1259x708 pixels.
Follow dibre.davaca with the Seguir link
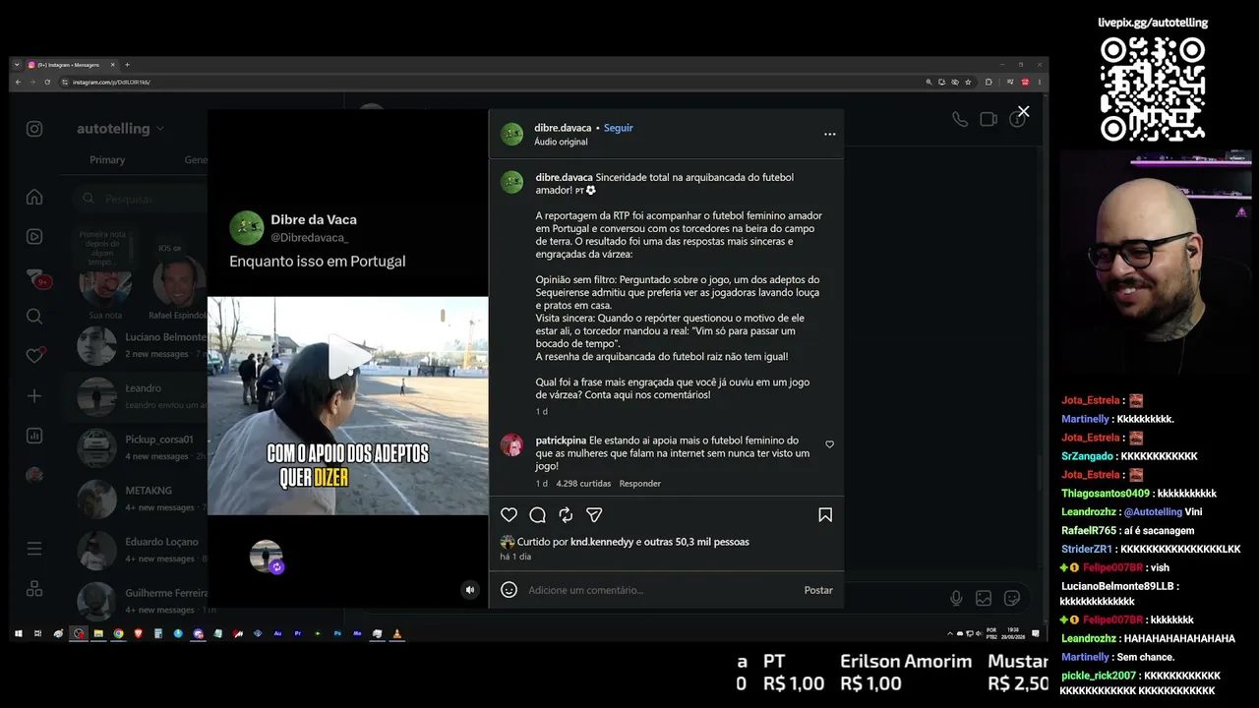click(x=619, y=128)
